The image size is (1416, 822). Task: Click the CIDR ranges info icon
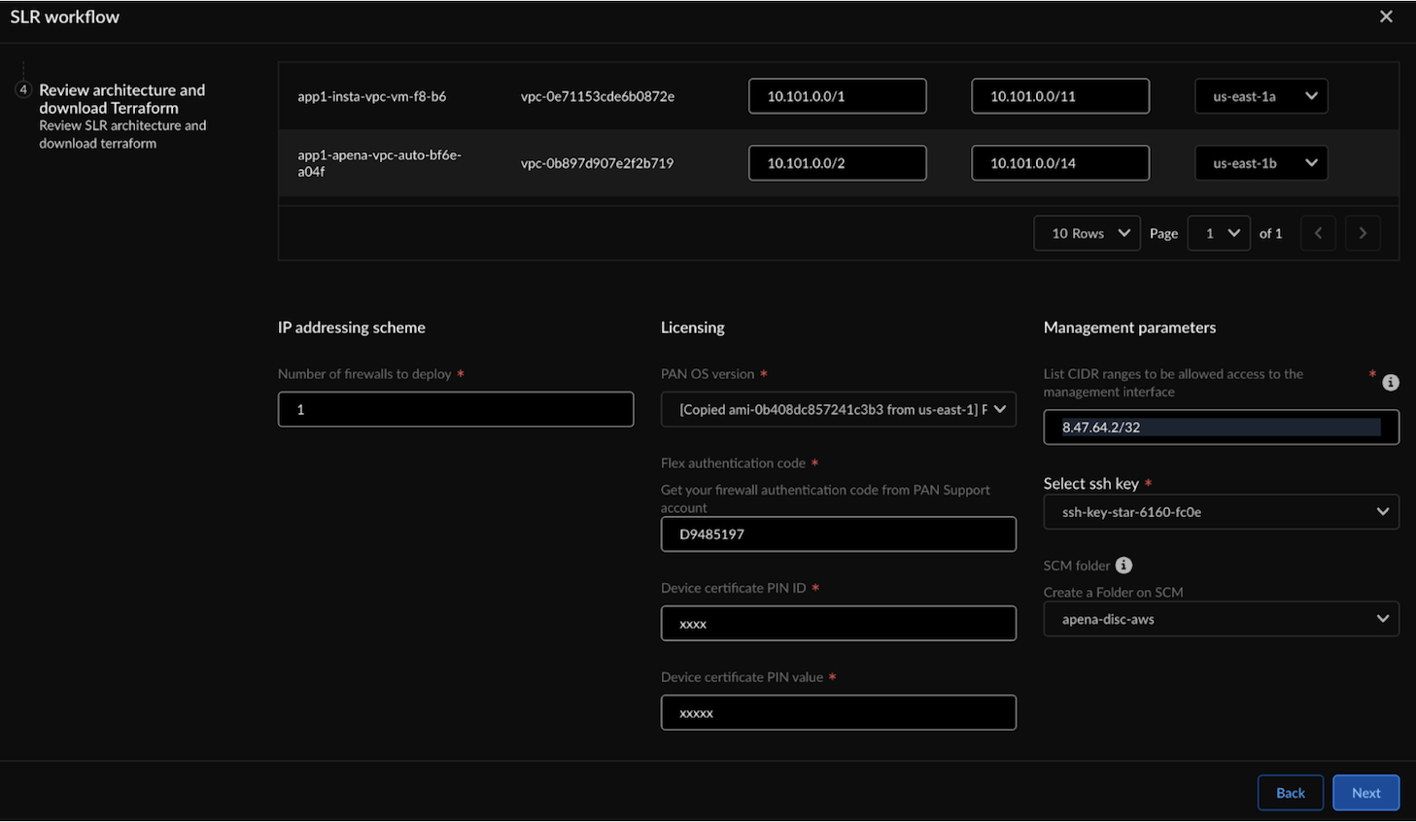pyautogui.click(x=1391, y=383)
